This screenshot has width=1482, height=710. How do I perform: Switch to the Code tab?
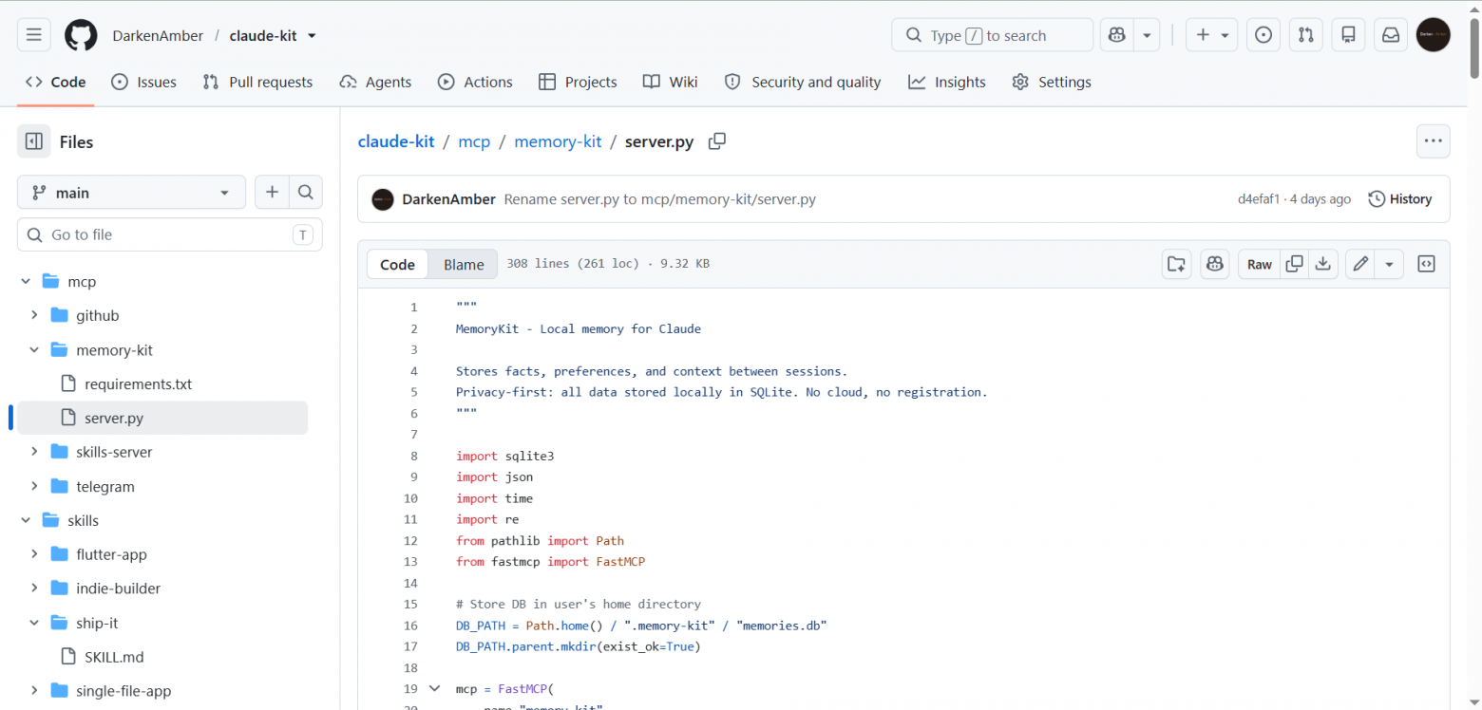(x=56, y=82)
